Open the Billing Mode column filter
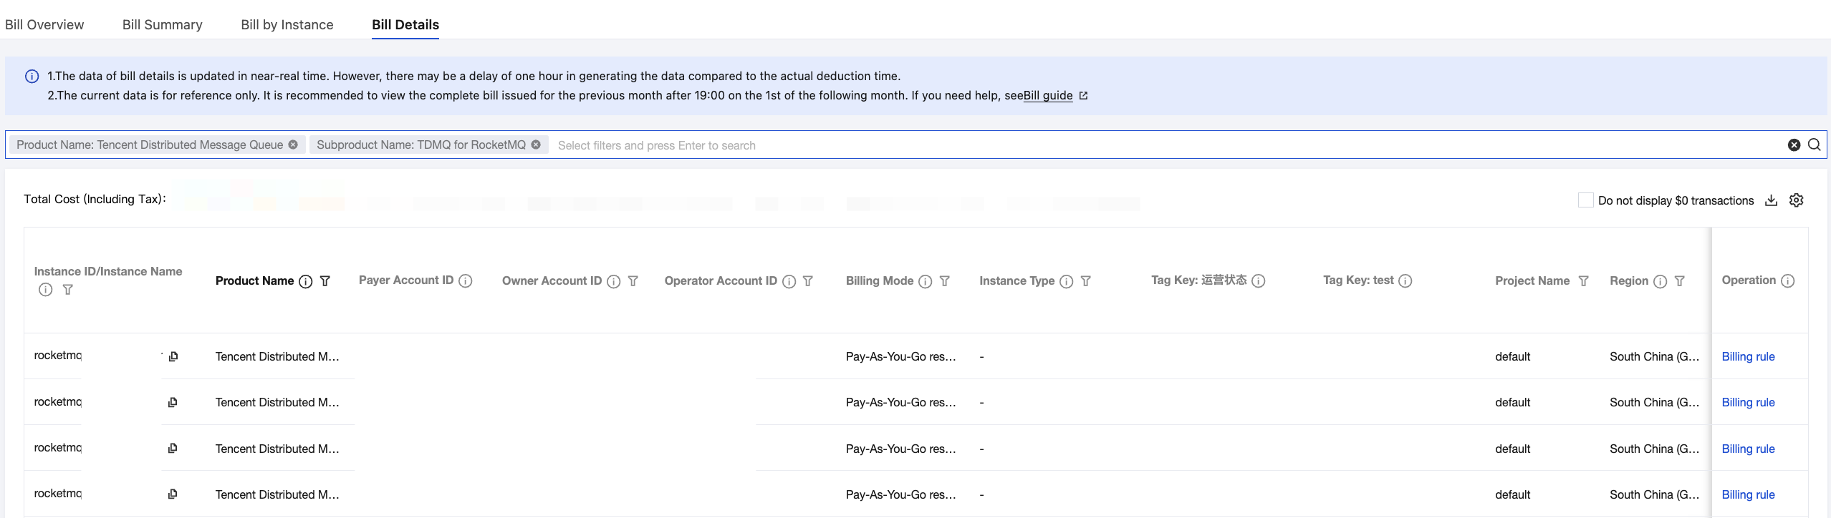 coord(945,281)
